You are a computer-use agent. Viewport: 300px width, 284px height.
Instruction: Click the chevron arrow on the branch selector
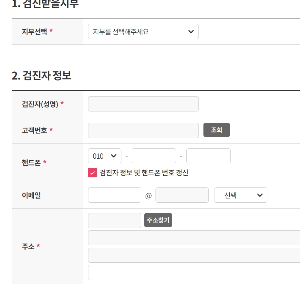pos(190,31)
